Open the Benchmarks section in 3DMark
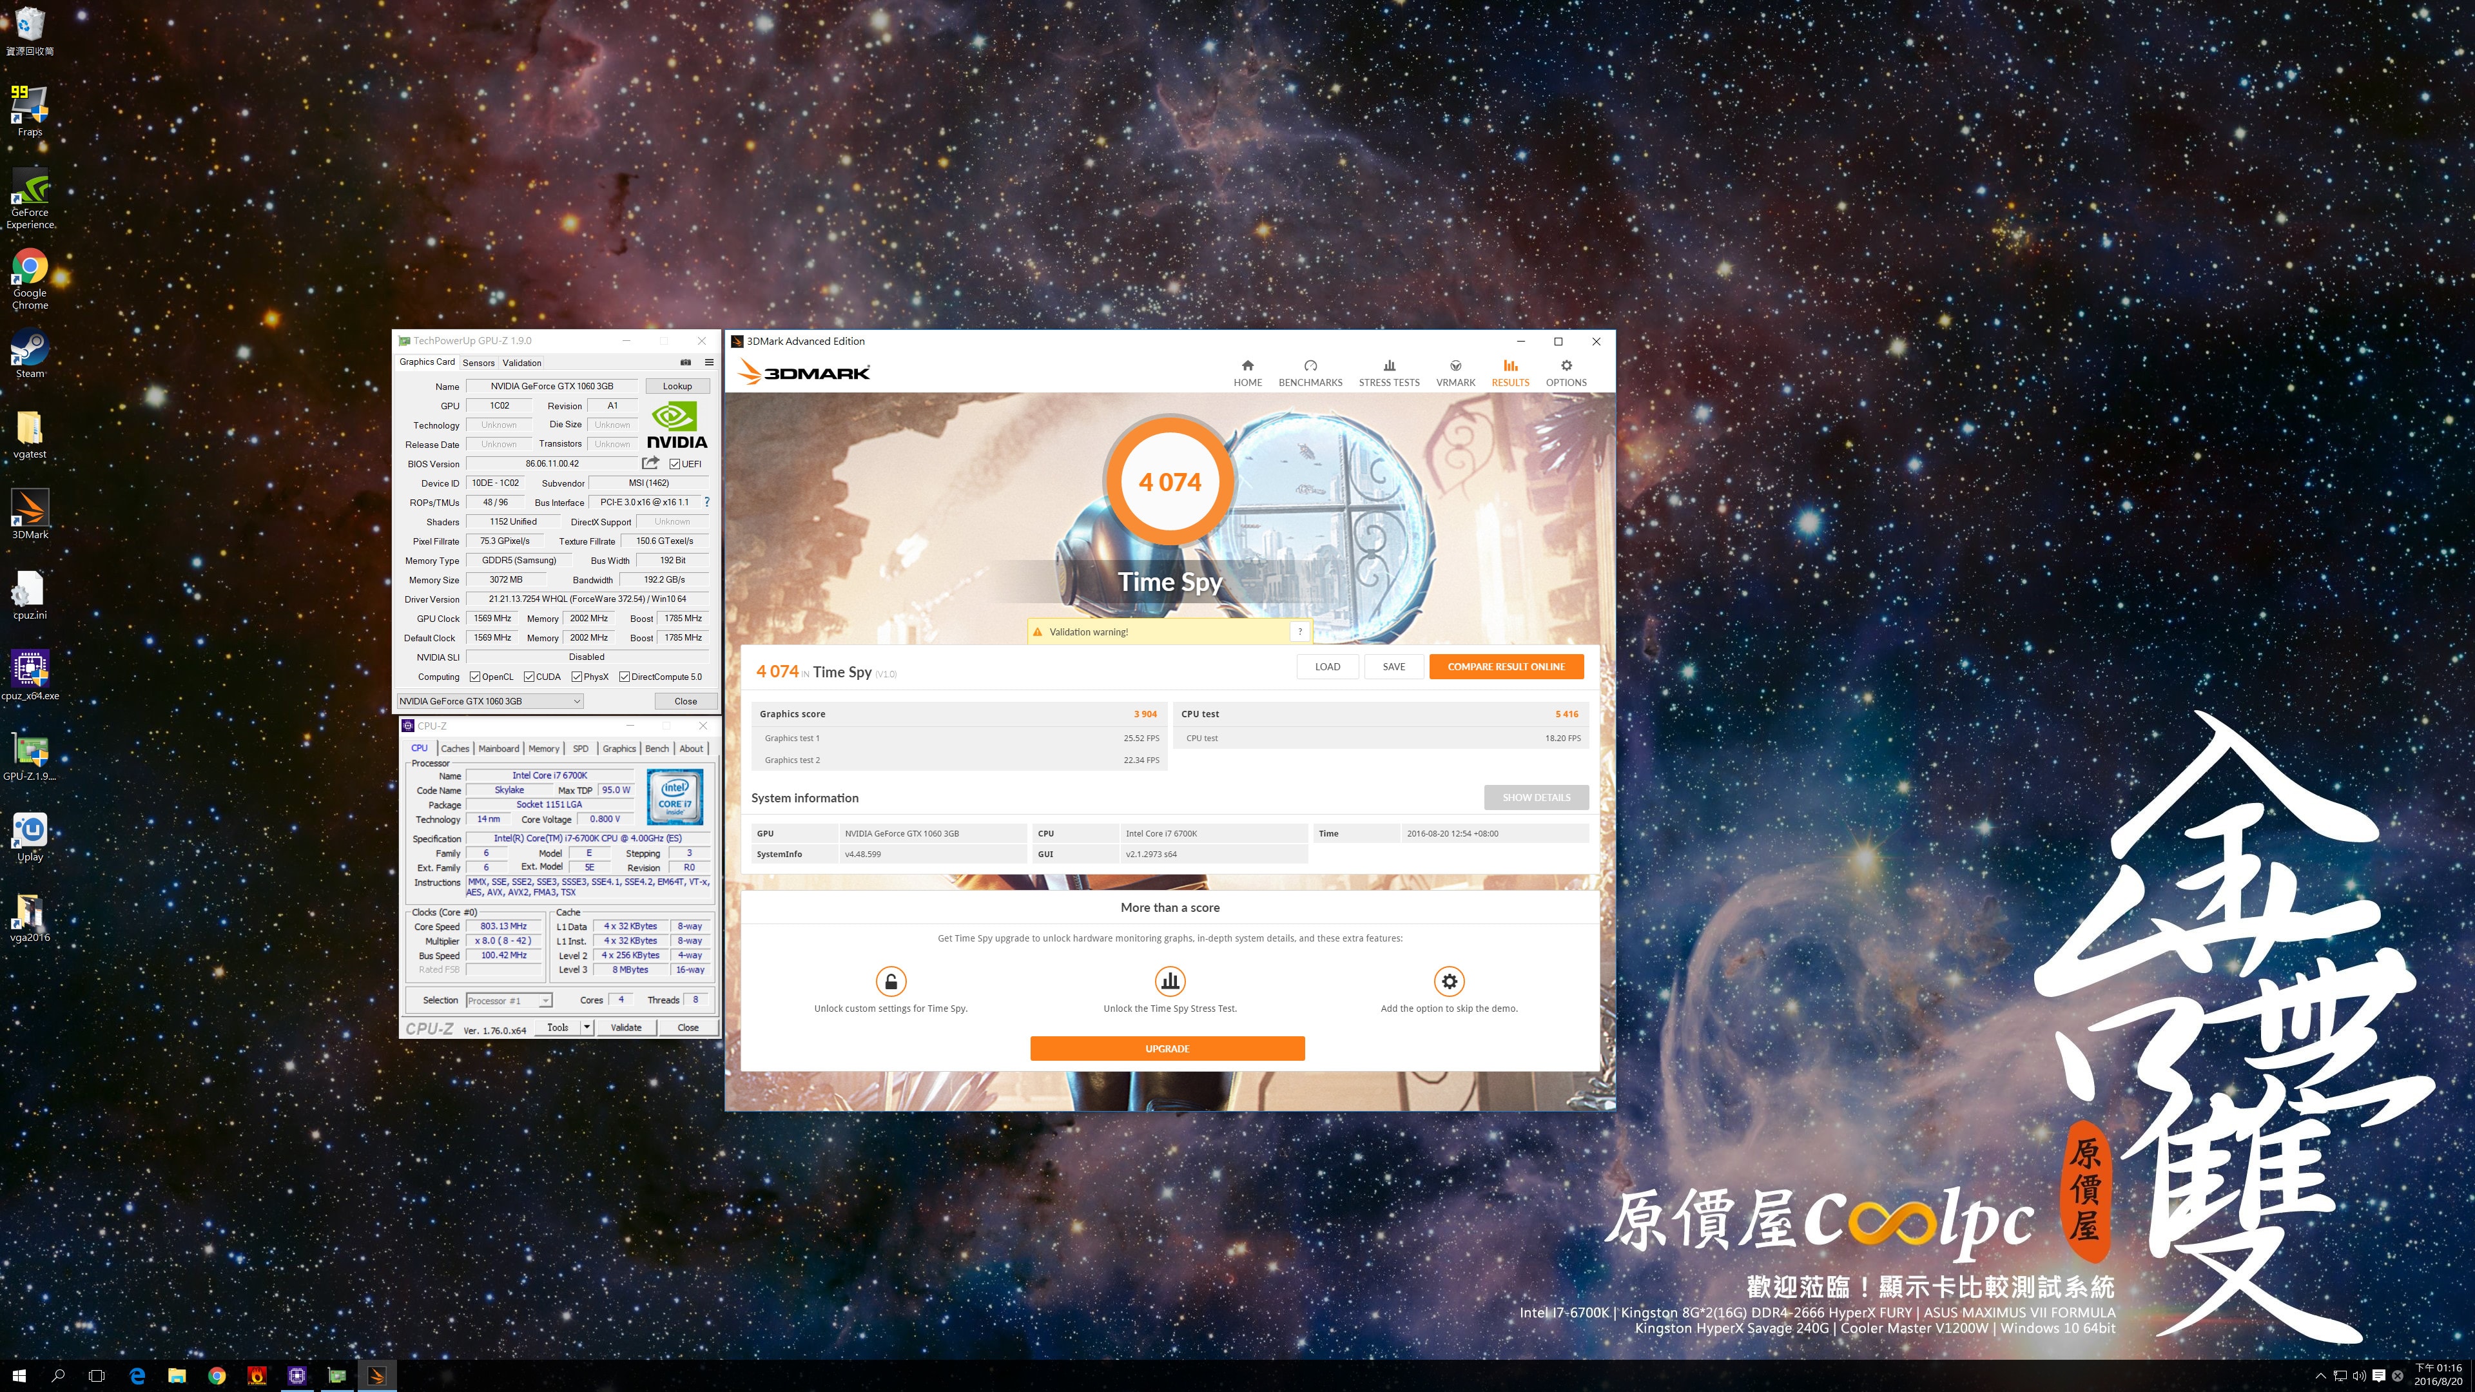Image resolution: width=2475 pixels, height=1392 pixels. tap(1310, 372)
